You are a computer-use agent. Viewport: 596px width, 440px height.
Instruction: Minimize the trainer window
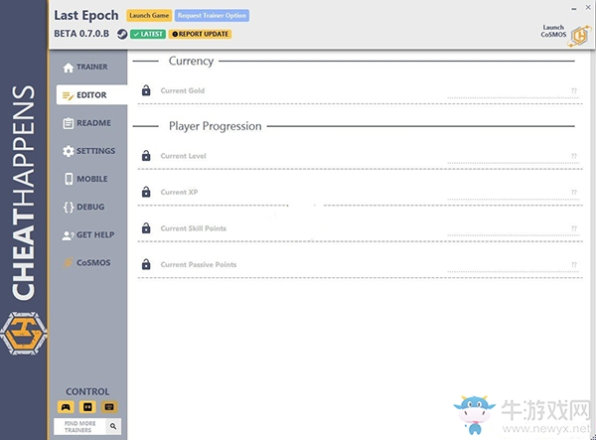point(574,8)
